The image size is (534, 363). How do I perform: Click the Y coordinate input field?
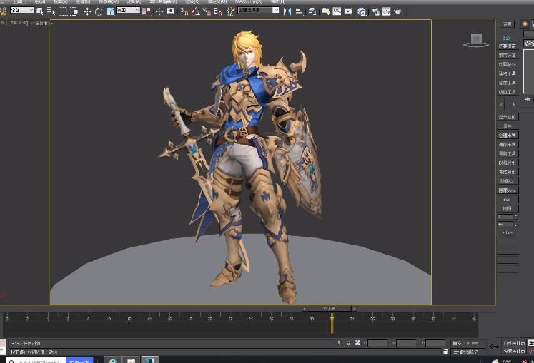click(x=406, y=343)
